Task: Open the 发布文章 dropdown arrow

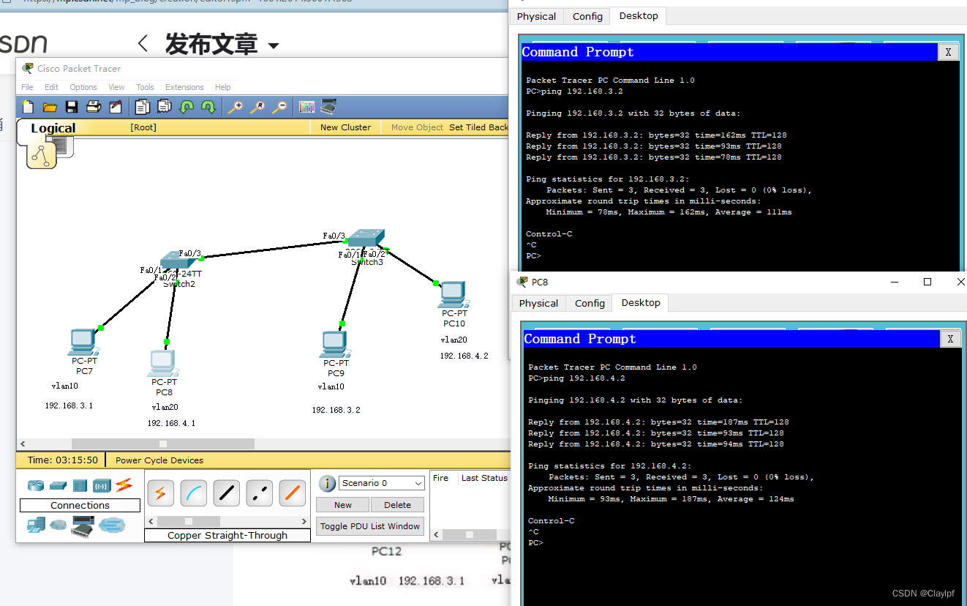Action: [274, 45]
